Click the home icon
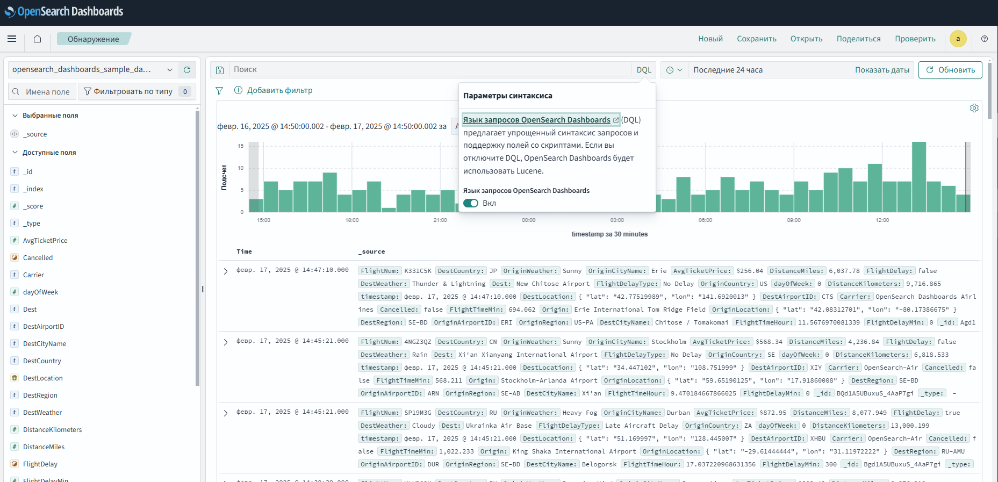 pos(37,39)
